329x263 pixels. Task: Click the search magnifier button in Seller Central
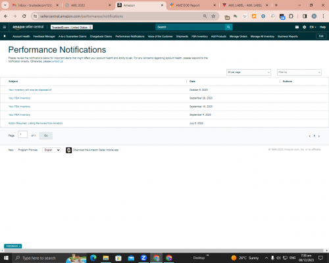click(x=228, y=27)
